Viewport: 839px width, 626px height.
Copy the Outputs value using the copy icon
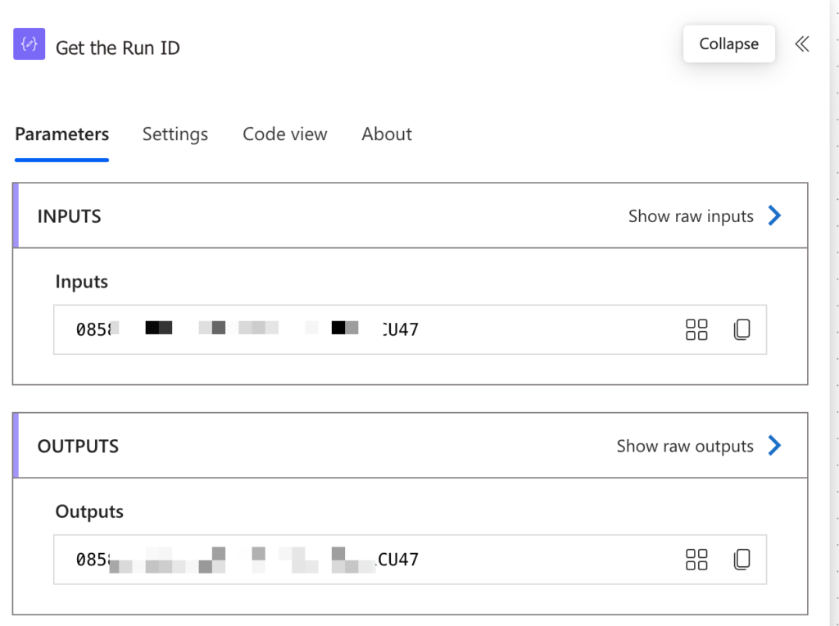click(741, 560)
